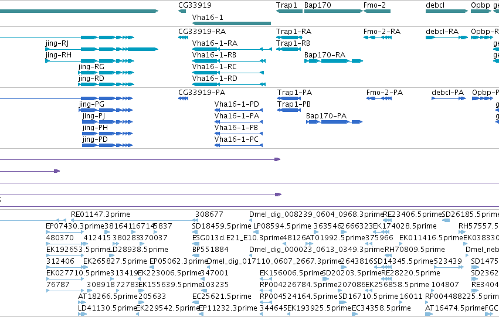Screen dimensions: 499x317
Task: Open EST label EK265827.5prime
Action: point(115,262)
